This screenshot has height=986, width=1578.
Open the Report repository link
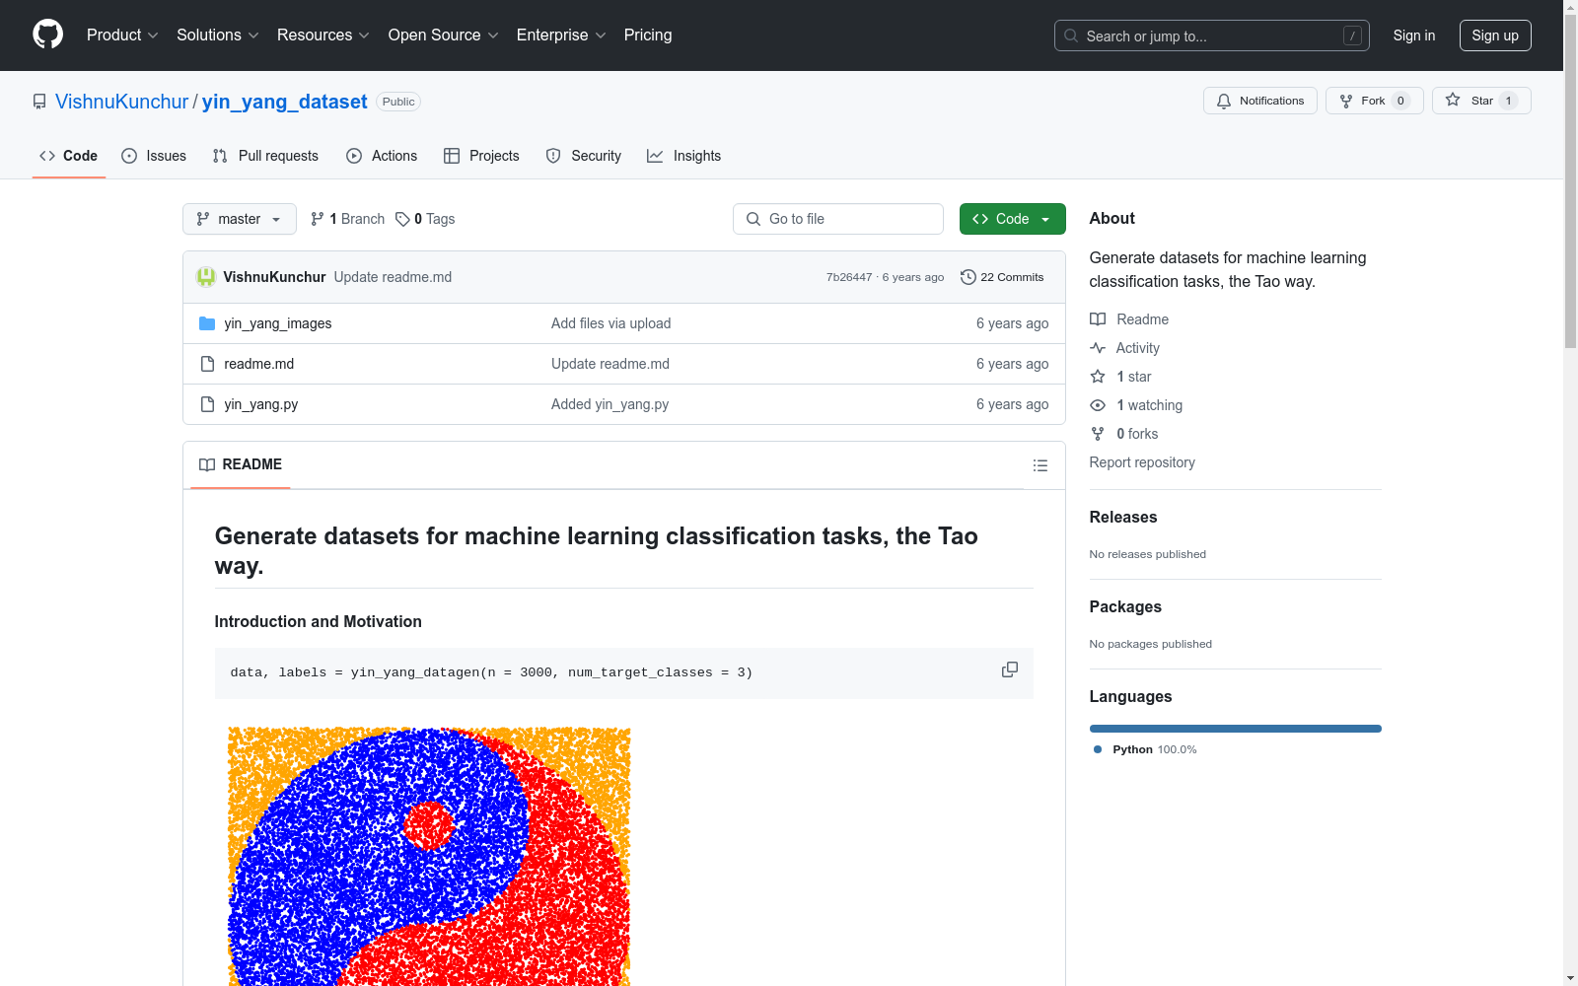point(1142,462)
